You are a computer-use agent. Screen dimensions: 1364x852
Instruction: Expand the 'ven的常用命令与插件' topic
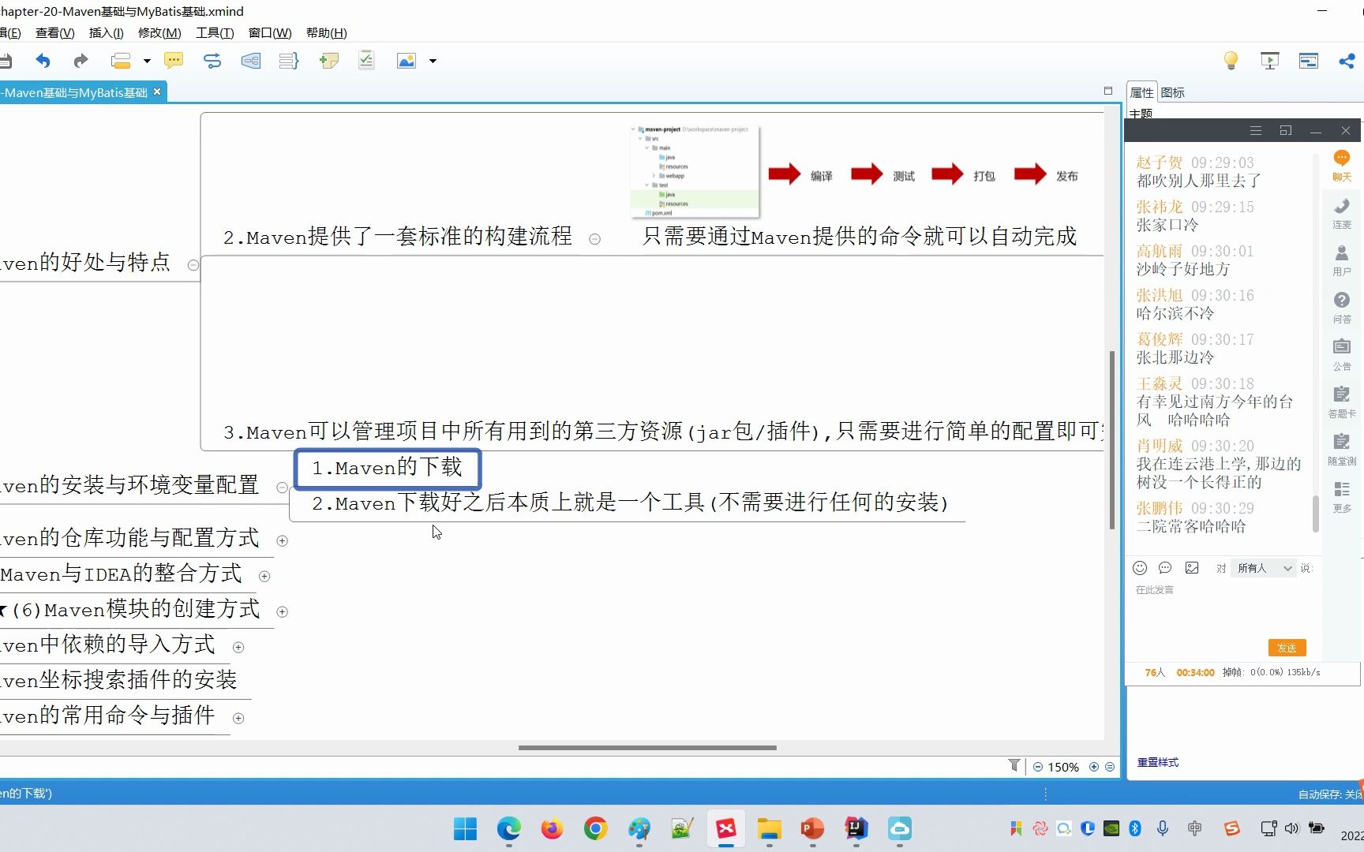click(x=238, y=718)
